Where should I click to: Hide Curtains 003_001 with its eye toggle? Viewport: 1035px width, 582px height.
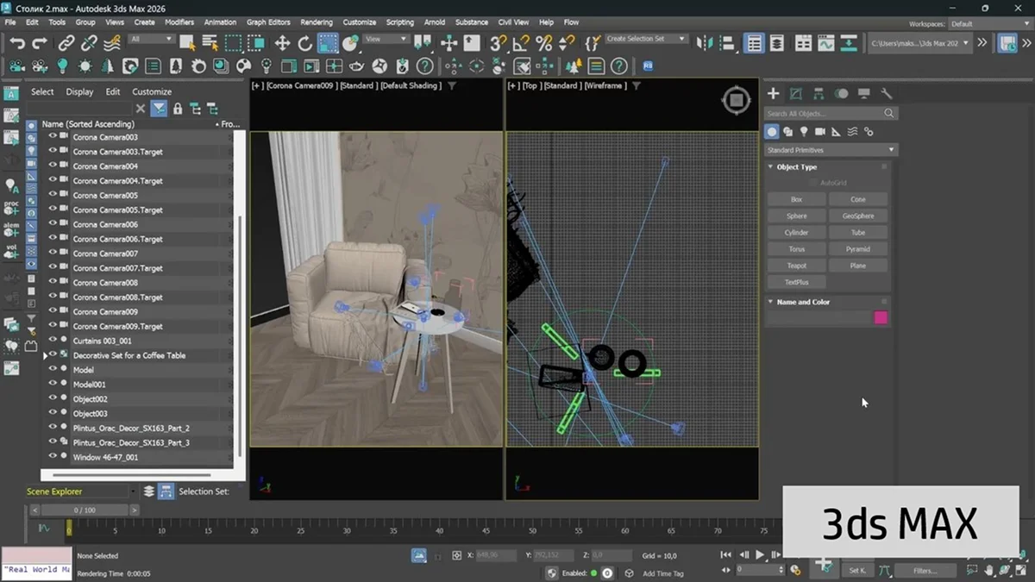(x=53, y=340)
